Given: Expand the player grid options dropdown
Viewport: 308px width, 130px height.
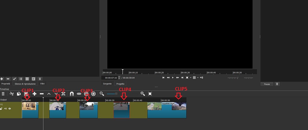Looking at the screenshot, I should [x=198, y=78].
